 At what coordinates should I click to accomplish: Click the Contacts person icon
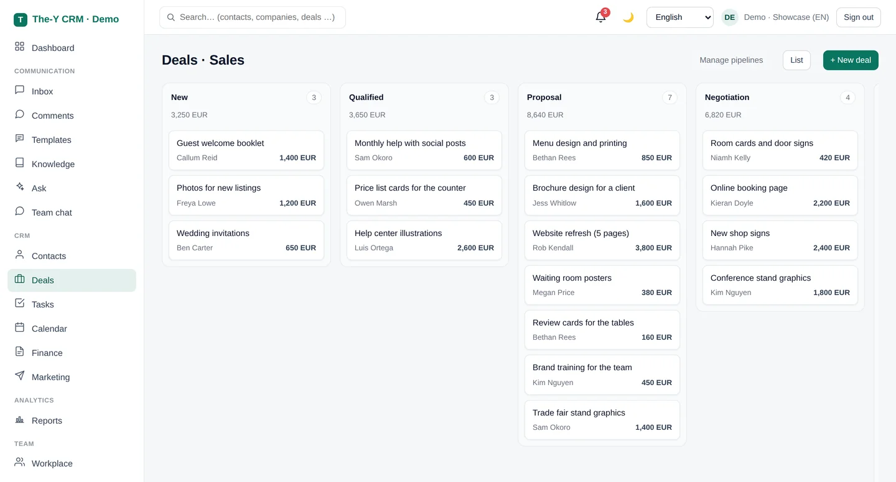[x=20, y=255]
